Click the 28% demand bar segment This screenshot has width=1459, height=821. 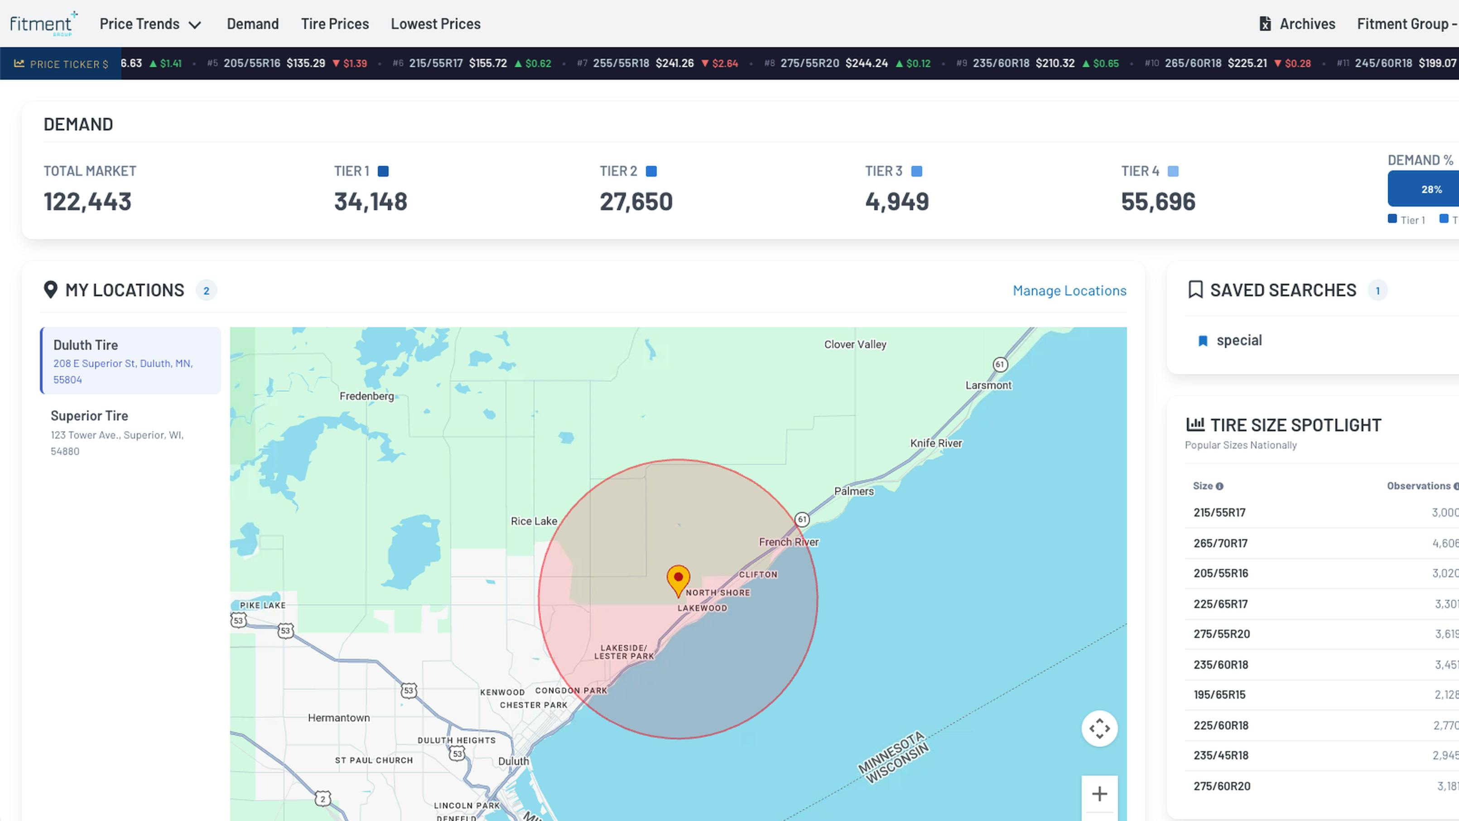tap(1423, 189)
